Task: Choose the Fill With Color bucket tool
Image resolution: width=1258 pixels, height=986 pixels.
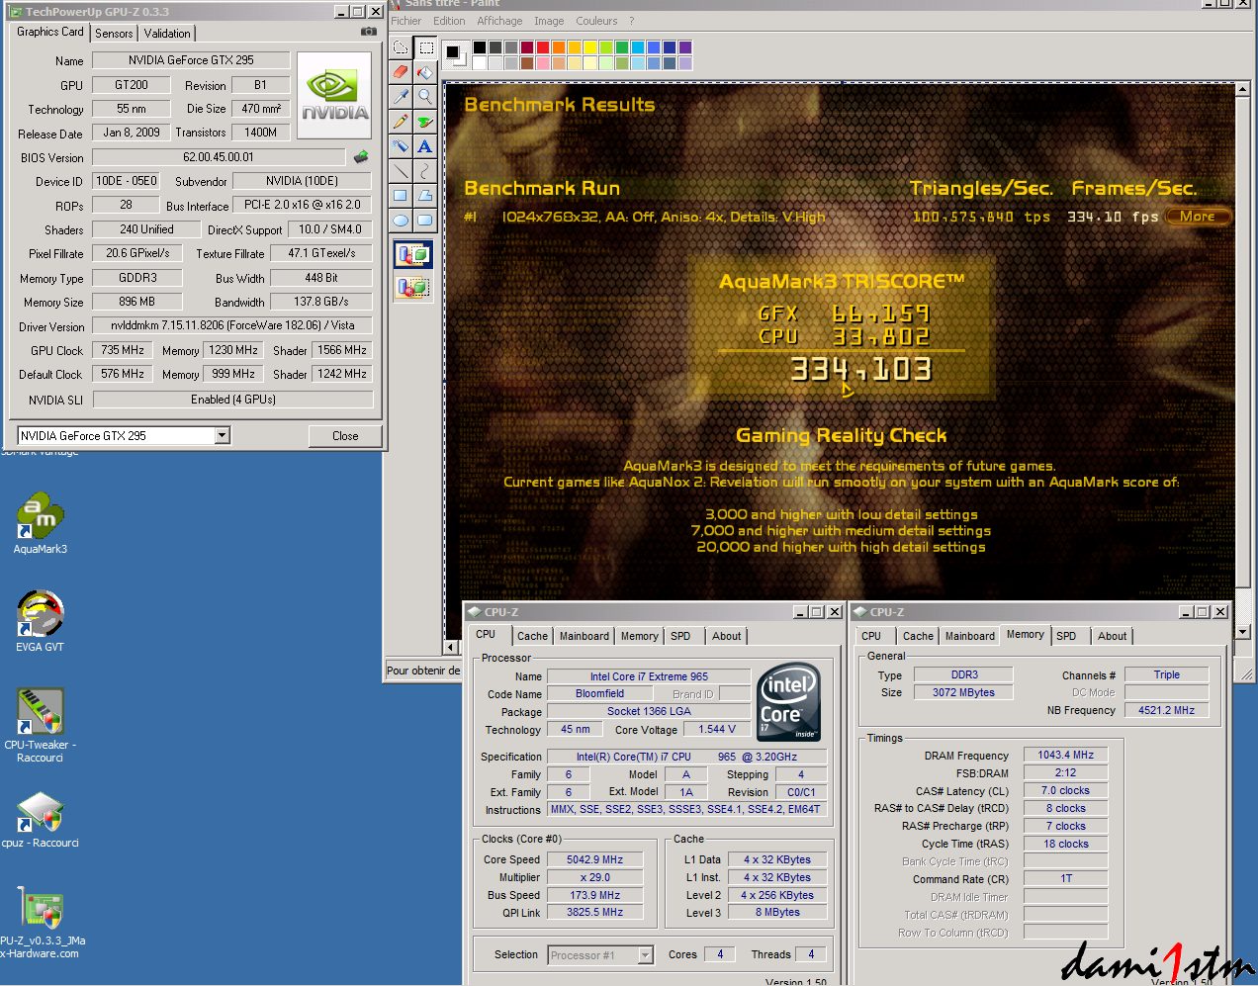Action: pyautogui.click(x=425, y=72)
